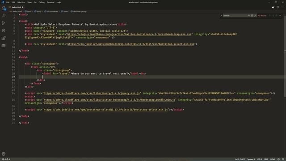Screen dimensions: 286x161
Task: Follow the bootstrap.min.css cdnjs link
Action: pos(129,34)
